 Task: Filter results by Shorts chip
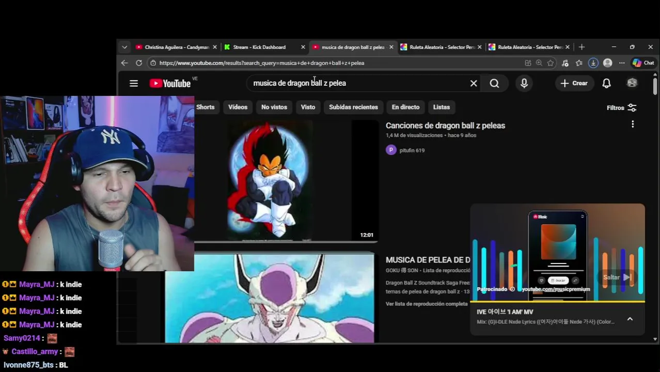coord(205,107)
